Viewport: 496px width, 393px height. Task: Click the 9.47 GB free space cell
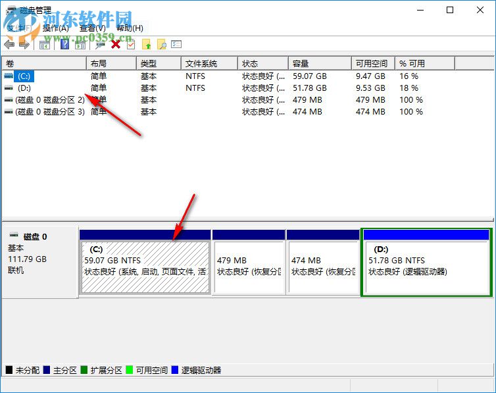370,76
